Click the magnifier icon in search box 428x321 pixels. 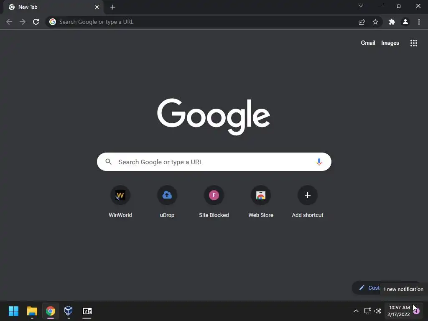(x=108, y=162)
